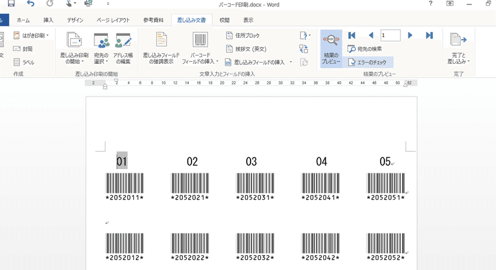Image resolution: width=496 pixels, height=270 pixels.
Task: Click the horizontal ruler bar
Action: (251, 83)
